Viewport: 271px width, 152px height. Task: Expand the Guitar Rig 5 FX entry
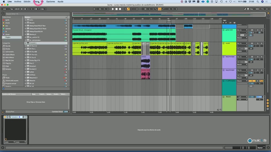click(x=25, y=61)
